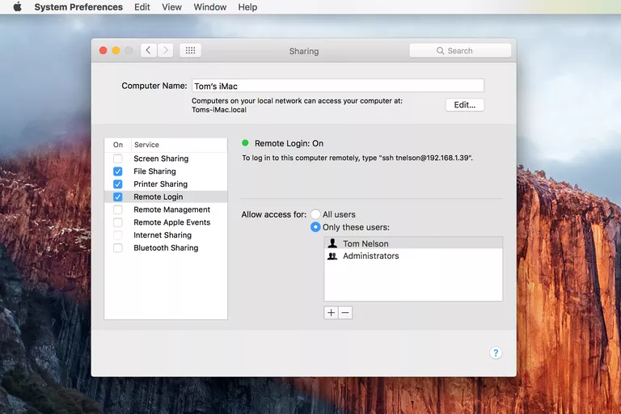Go back with the left chevron button

pos(149,50)
